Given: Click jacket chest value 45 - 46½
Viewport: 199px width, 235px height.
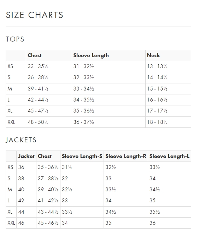Looking at the screenshot, I should point(48,223).
